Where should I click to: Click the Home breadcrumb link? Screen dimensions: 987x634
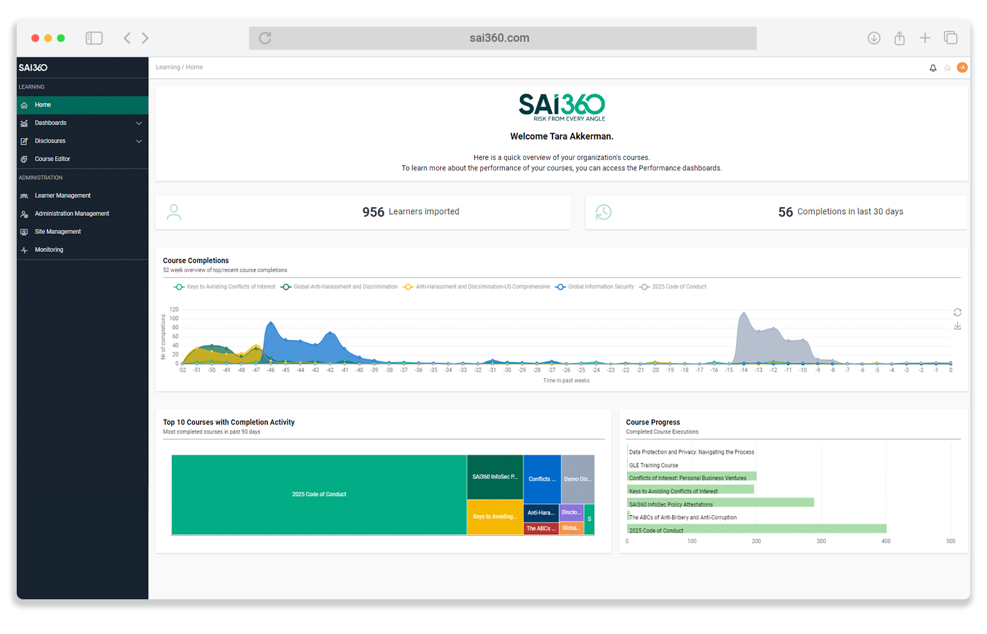point(195,67)
